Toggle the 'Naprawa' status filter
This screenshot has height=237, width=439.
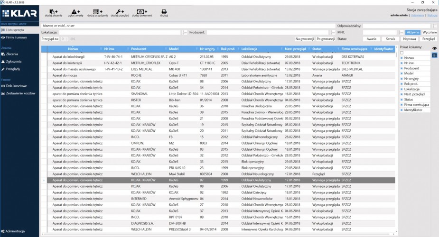pos(410,39)
